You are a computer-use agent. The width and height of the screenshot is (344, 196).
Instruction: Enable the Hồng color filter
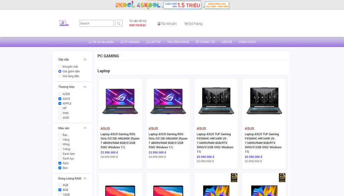(x=60, y=144)
